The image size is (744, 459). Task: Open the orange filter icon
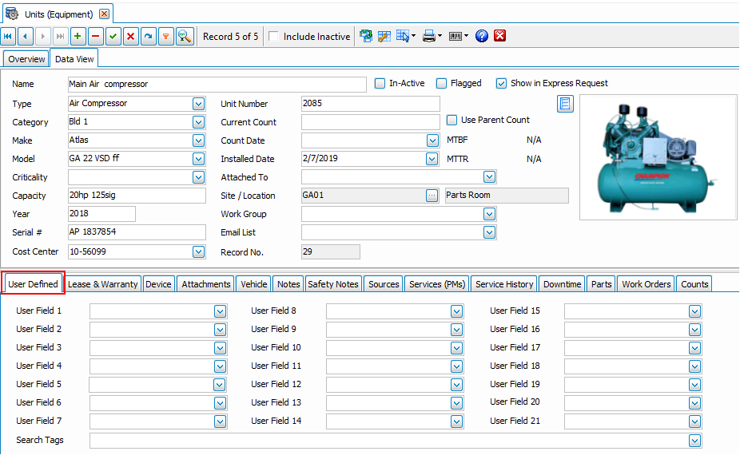tap(166, 37)
